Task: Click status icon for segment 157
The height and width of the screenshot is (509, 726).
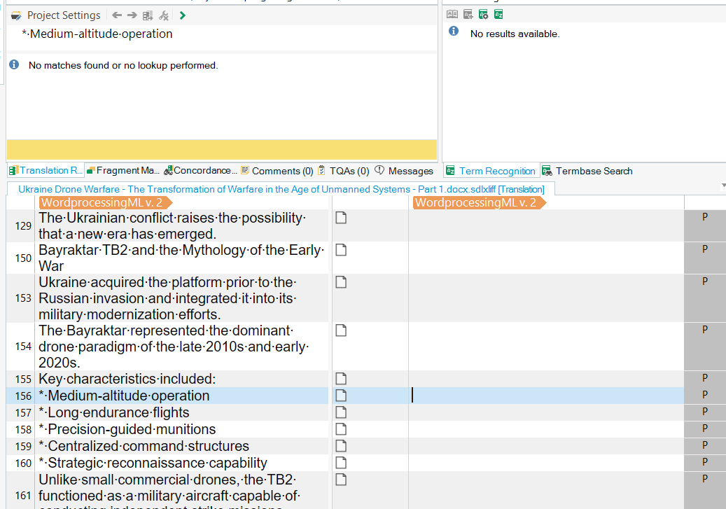Action: pyautogui.click(x=341, y=412)
